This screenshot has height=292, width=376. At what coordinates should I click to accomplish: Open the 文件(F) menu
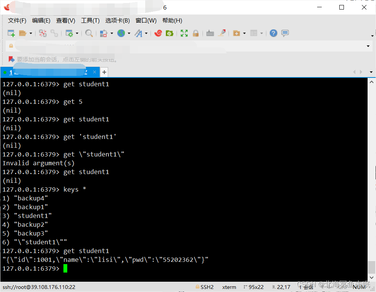coord(17,21)
